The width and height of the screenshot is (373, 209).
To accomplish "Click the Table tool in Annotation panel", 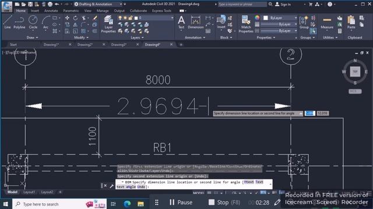I will point(208,31).
